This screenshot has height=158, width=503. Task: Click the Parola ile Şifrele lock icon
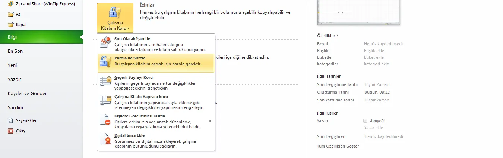(106, 62)
